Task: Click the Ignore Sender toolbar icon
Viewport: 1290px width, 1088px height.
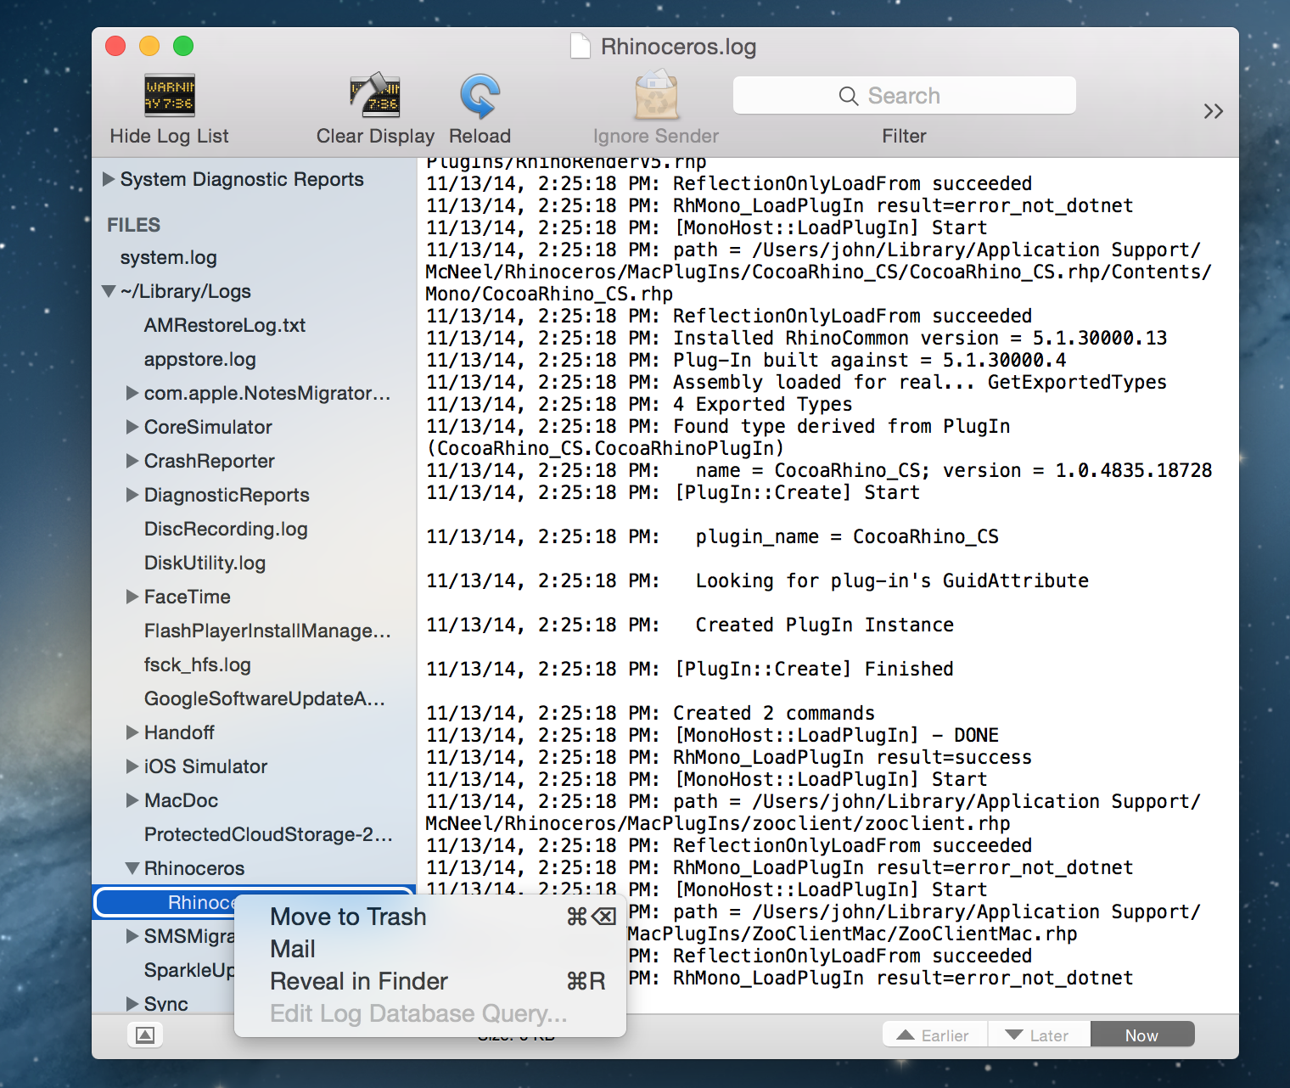Action: coord(656,96)
